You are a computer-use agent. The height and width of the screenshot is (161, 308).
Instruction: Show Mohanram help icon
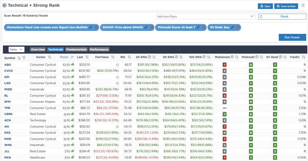point(232,57)
